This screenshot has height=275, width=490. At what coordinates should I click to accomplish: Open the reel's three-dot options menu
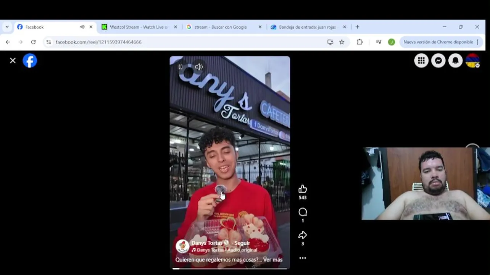coord(303,258)
